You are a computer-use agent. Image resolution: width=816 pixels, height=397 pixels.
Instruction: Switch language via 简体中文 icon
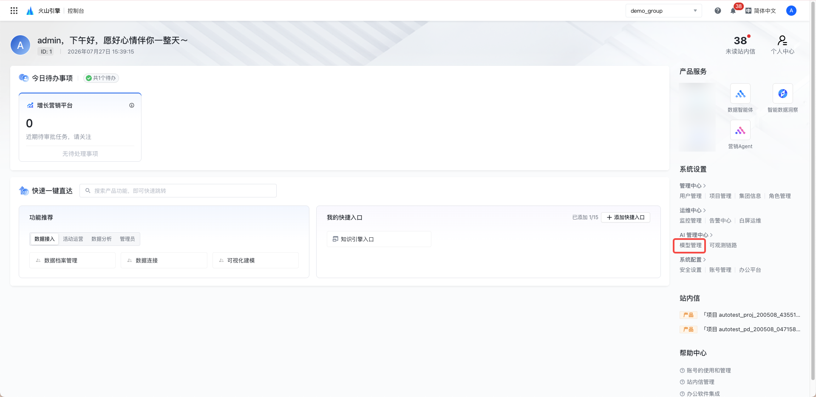tap(748, 11)
